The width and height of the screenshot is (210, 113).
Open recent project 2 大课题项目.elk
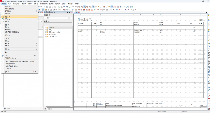[19, 64]
